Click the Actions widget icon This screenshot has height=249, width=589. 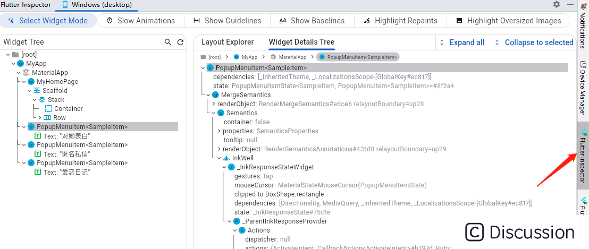(242, 230)
